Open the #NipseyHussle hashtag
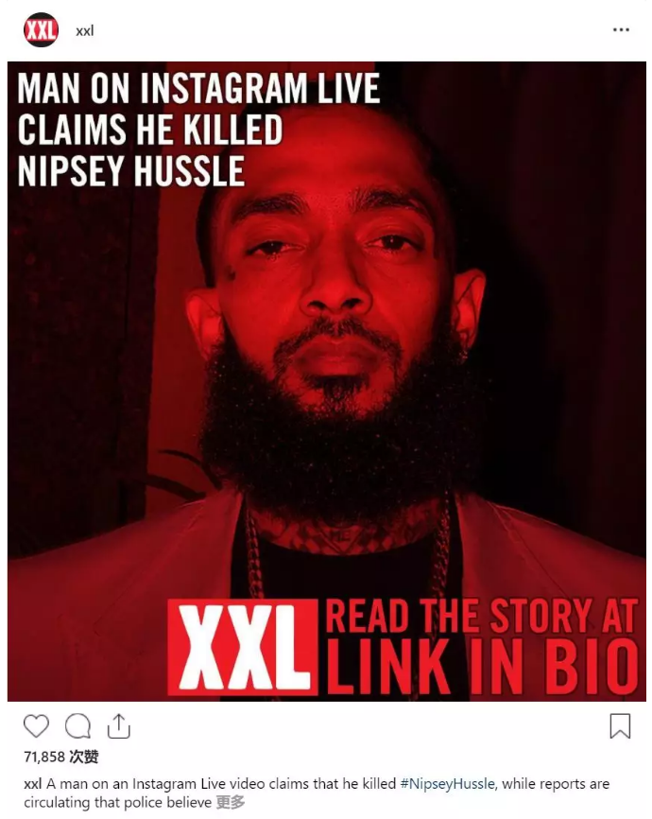The width and height of the screenshot is (652, 819). tap(447, 784)
